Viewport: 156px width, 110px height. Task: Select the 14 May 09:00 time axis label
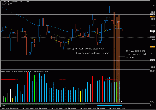click(121, 108)
